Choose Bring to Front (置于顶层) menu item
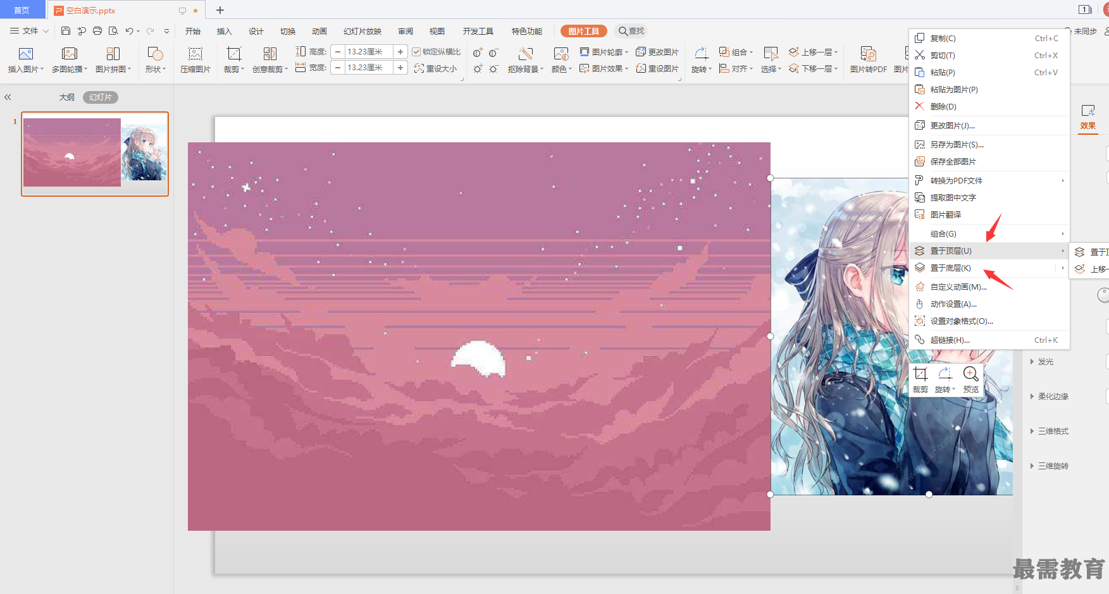The image size is (1109, 594). click(989, 251)
